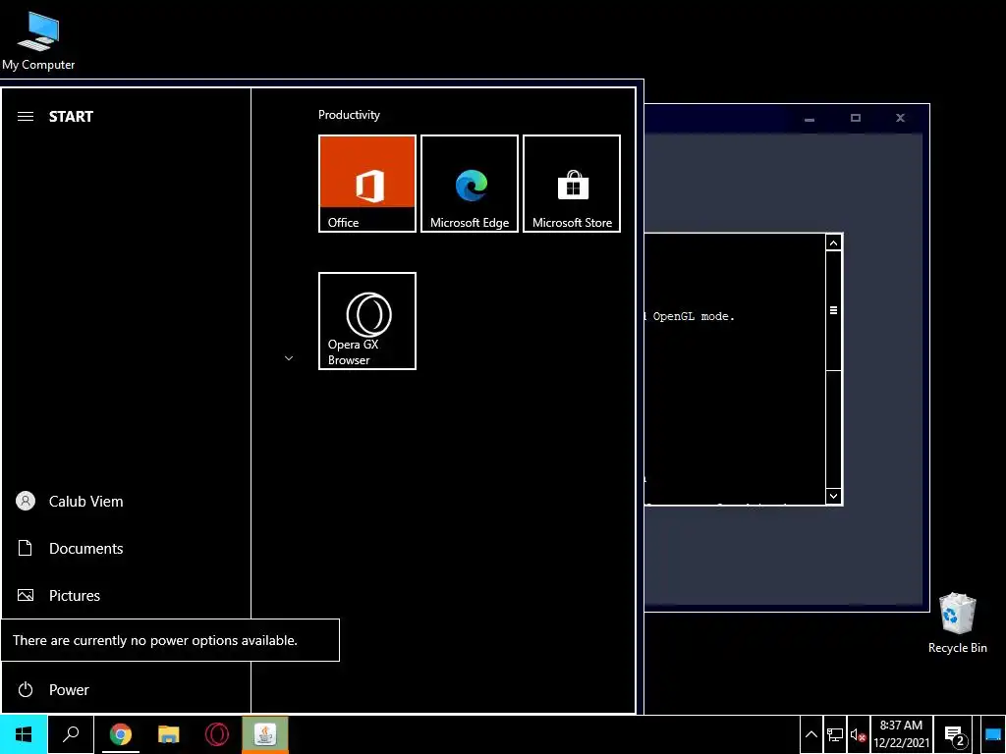Show hidden system tray icons
The height and width of the screenshot is (754, 1006).
click(x=810, y=734)
